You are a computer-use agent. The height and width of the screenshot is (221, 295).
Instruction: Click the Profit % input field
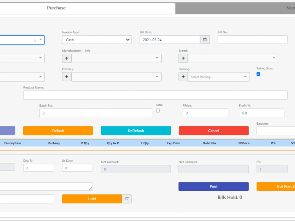click(x=261, y=113)
